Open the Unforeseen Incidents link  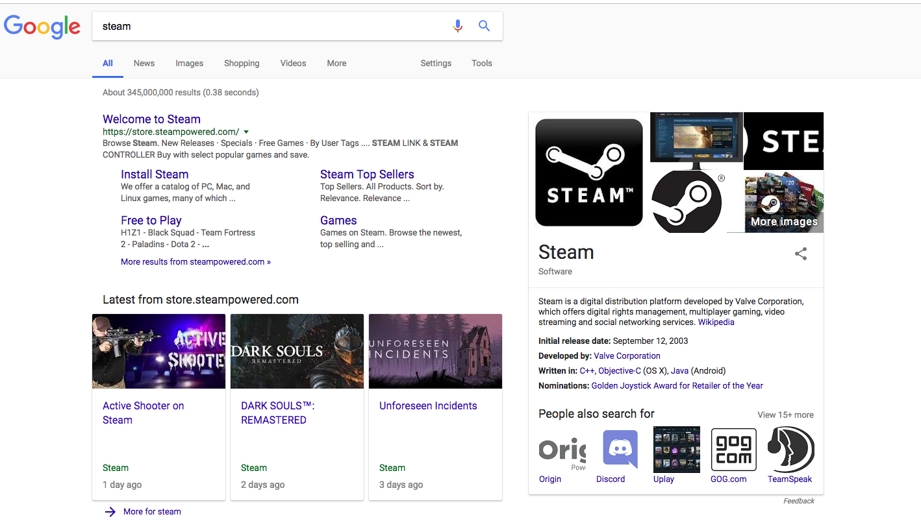(x=428, y=406)
